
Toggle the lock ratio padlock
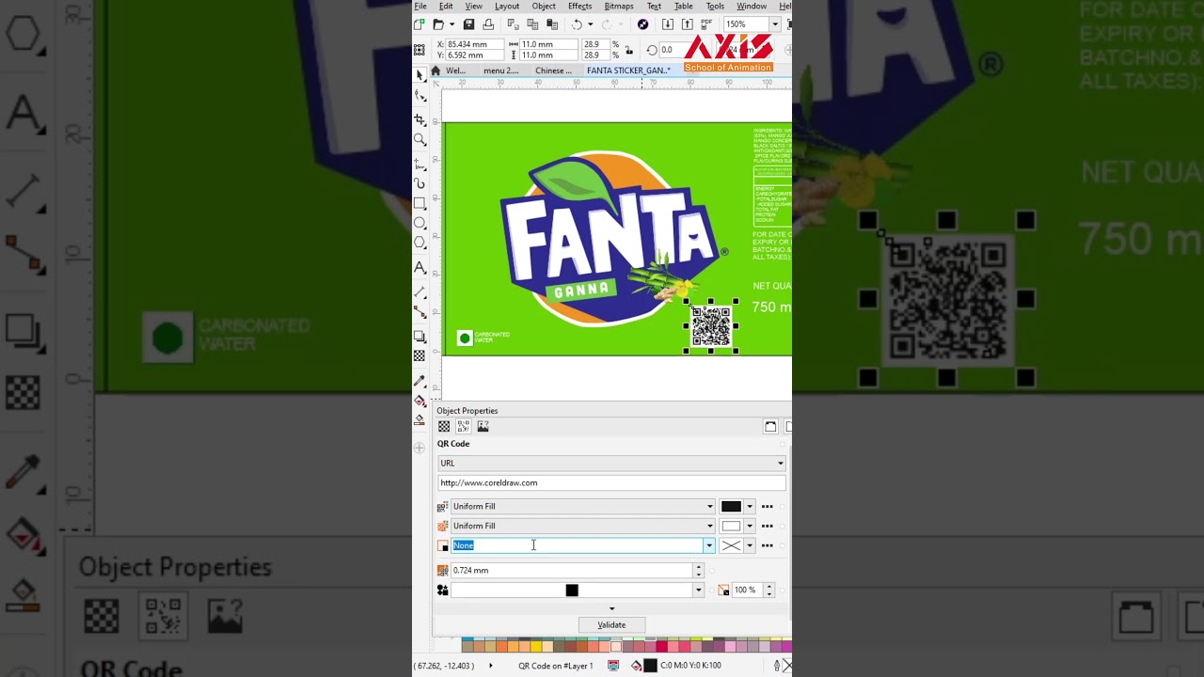pos(630,50)
